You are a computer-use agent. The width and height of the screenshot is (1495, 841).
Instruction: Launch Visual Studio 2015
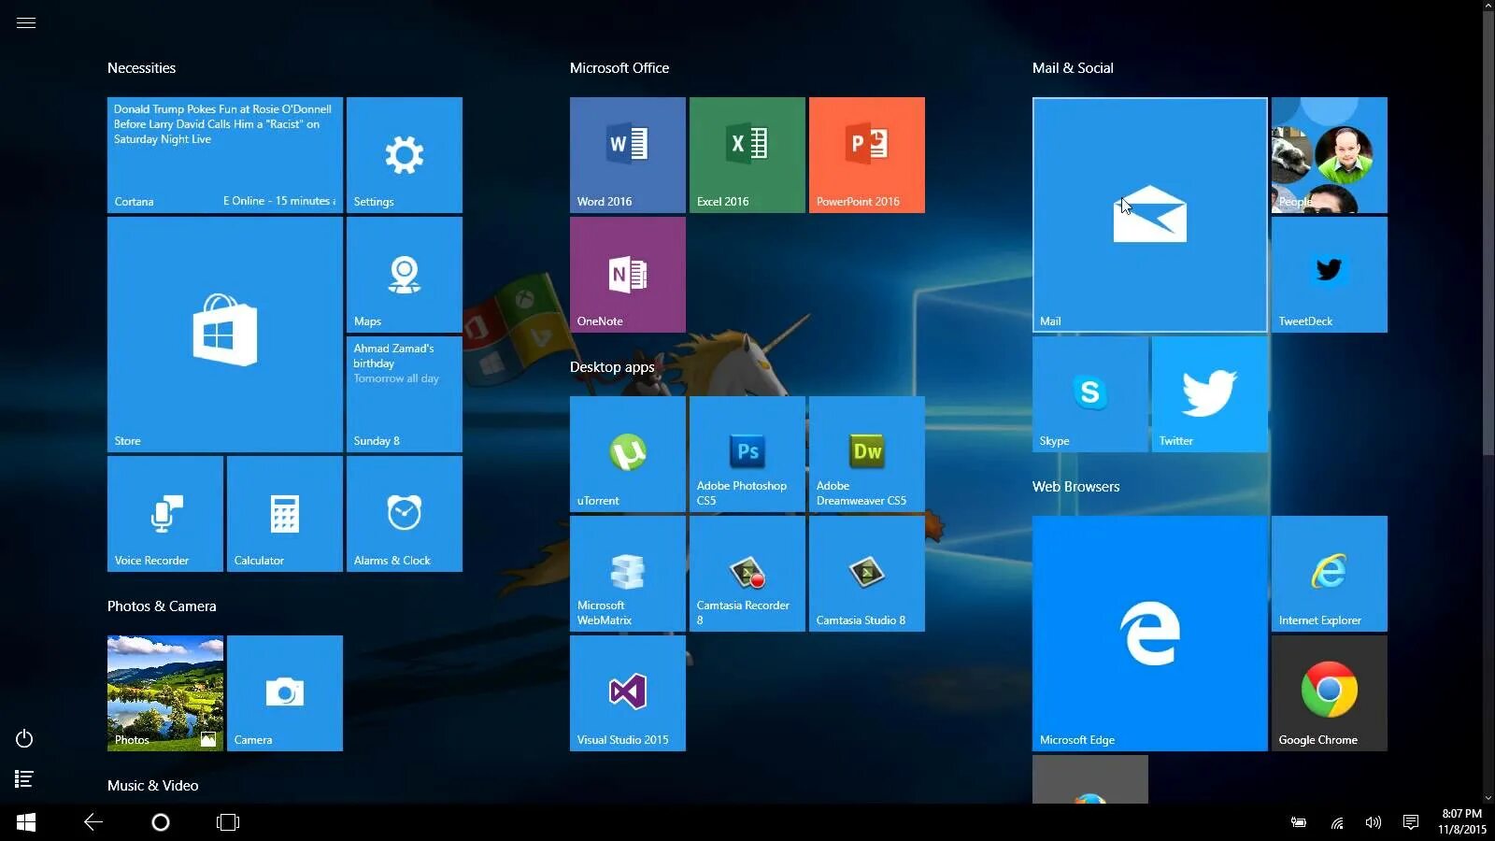628,693
